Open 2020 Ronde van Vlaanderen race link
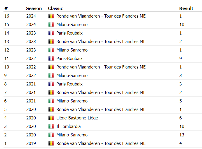 point(101,109)
